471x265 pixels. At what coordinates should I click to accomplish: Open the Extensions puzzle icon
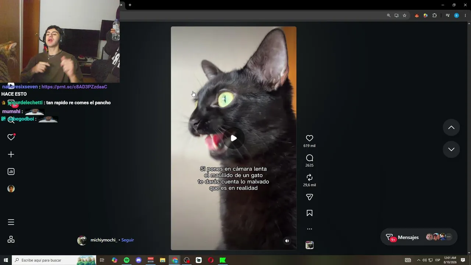(x=435, y=15)
